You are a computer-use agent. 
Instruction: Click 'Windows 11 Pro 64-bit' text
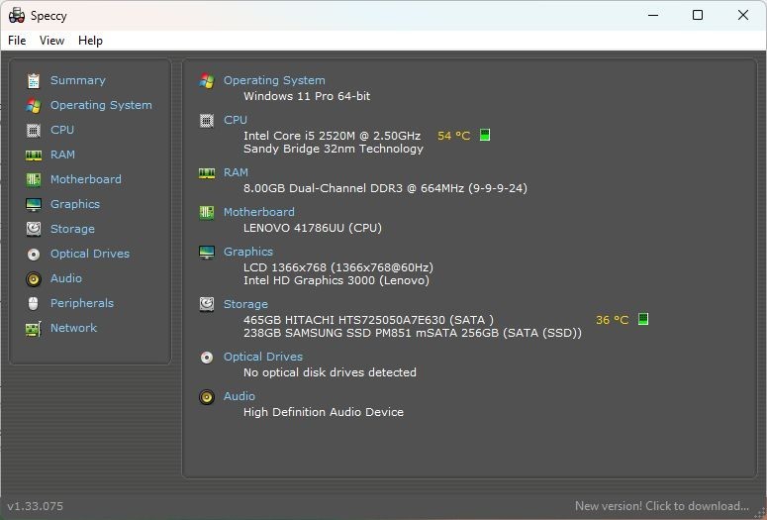click(307, 96)
